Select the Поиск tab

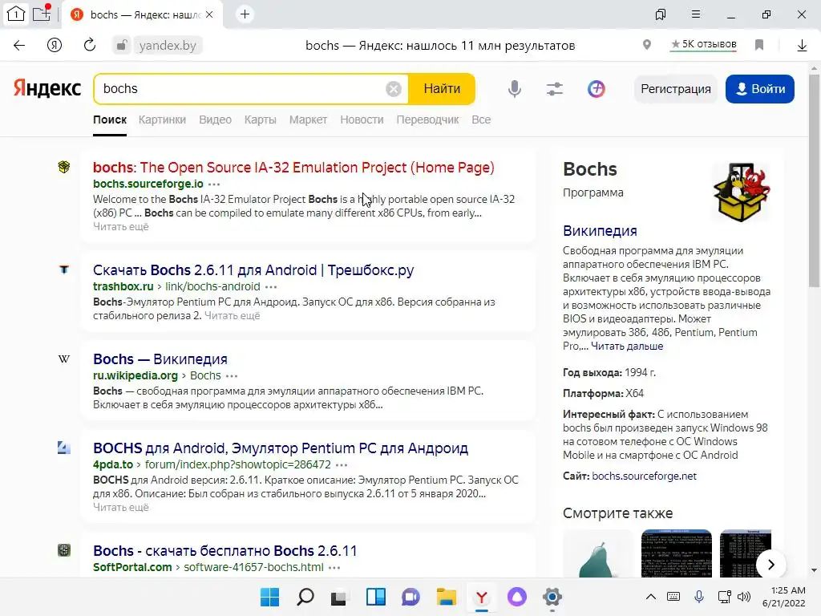(110, 120)
